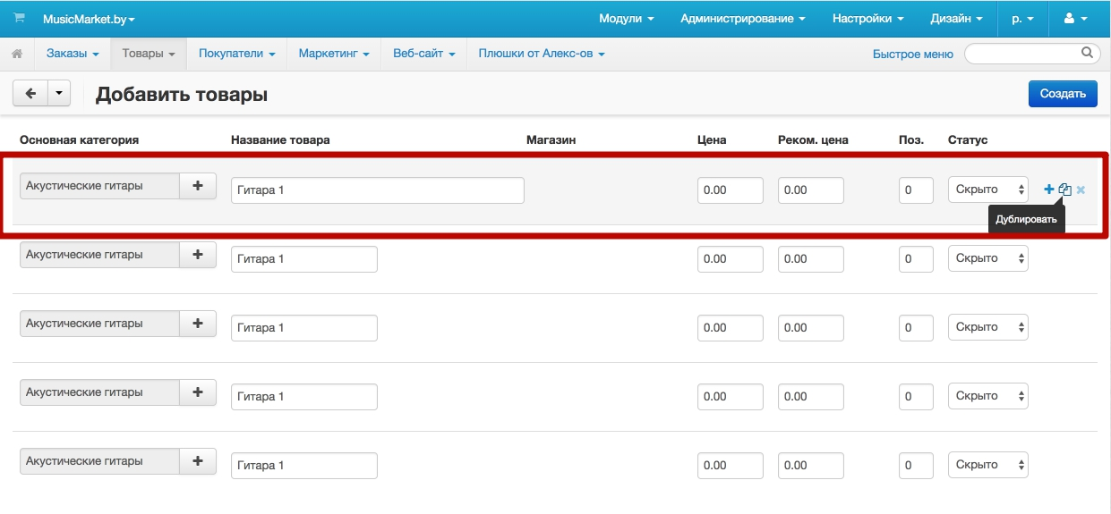
Task: Click the Создать button
Action: click(x=1063, y=94)
